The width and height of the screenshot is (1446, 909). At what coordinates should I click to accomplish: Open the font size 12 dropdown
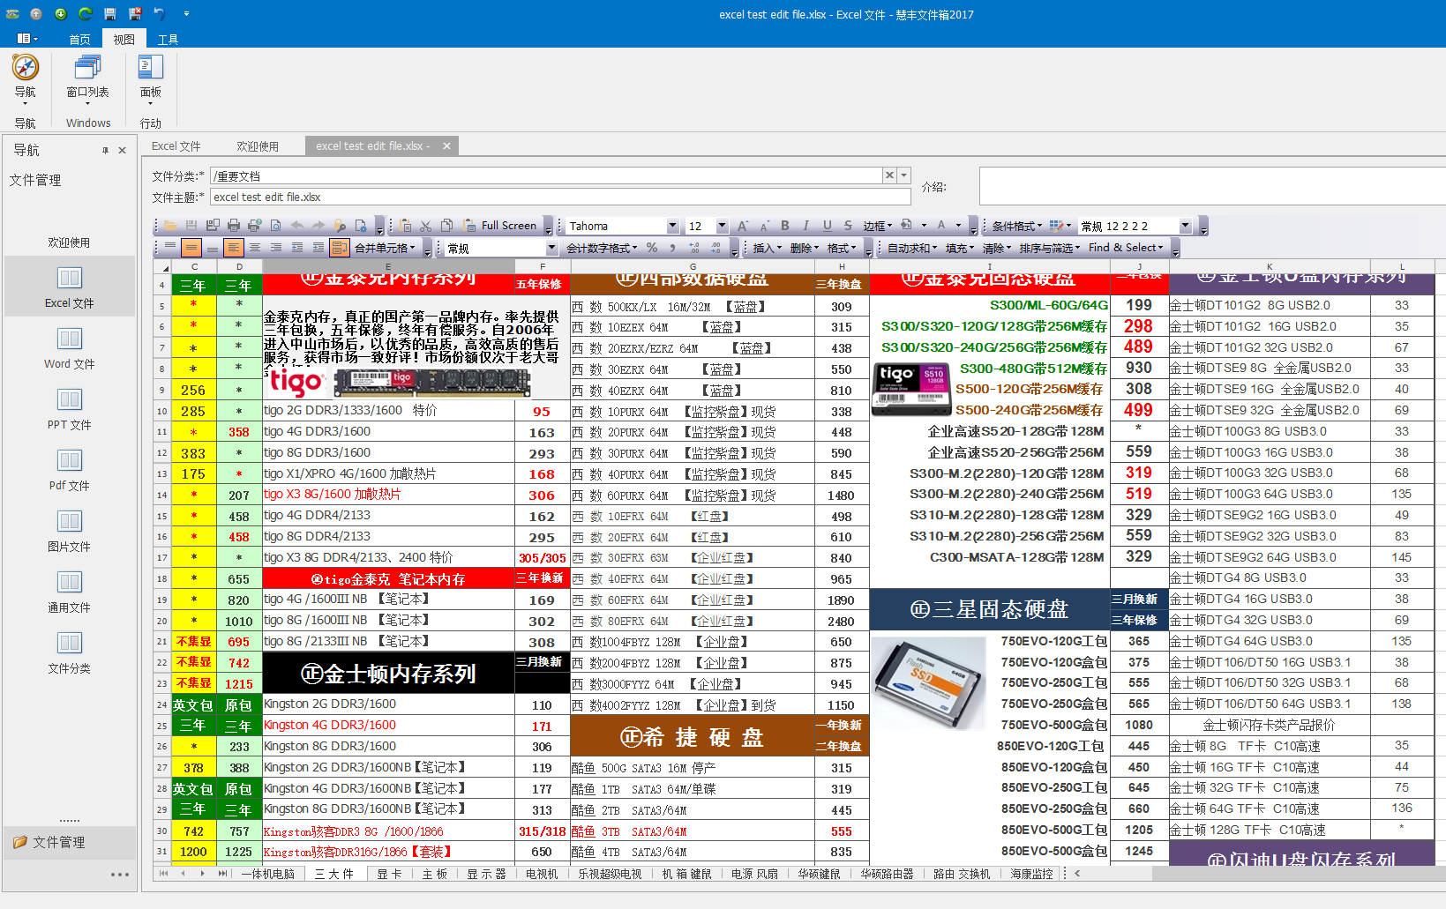point(722,226)
